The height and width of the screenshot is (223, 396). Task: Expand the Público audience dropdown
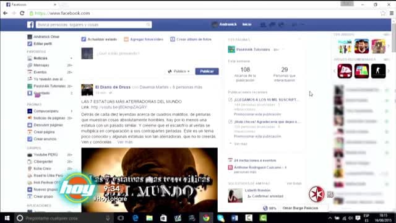(179, 71)
